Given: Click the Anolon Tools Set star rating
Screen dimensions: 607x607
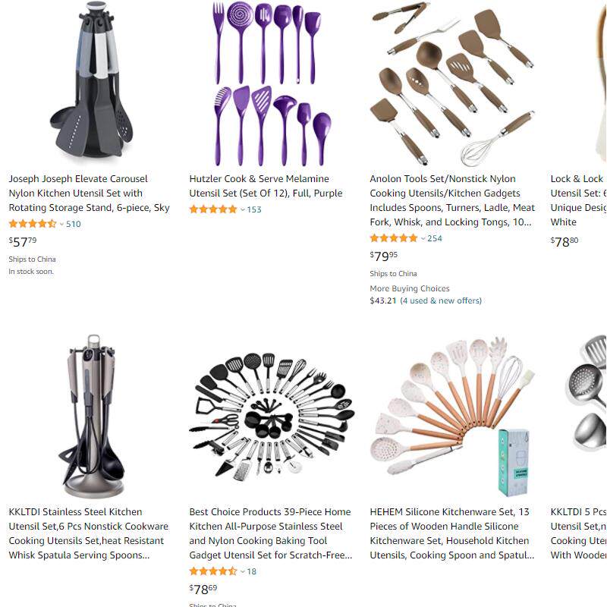Looking at the screenshot, I should 394,238.
